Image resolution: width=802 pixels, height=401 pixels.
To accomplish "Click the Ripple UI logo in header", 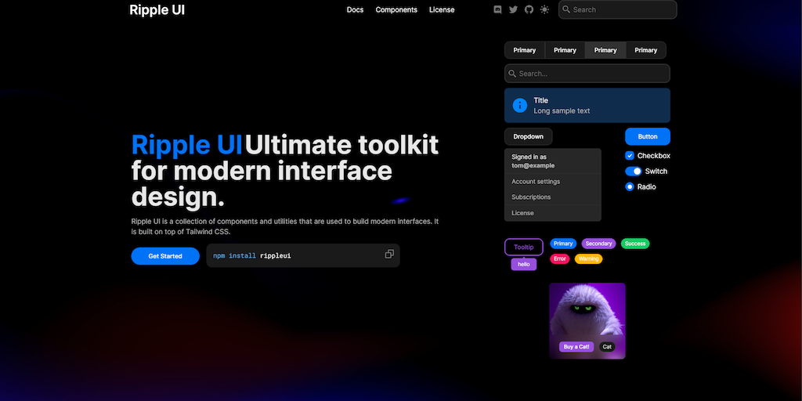I will pos(157,9).
